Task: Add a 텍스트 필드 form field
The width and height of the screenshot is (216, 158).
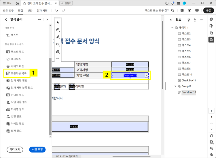Action: coord(15,52)
